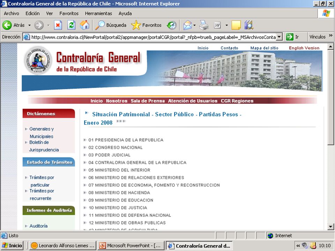Print the page with the printer icon
The width and height of the screenshot is (335, 251).
click(x=204, y=25)
